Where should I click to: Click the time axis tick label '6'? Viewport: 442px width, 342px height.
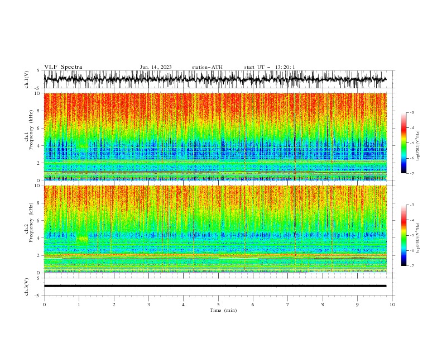click(x=253, y=305)
